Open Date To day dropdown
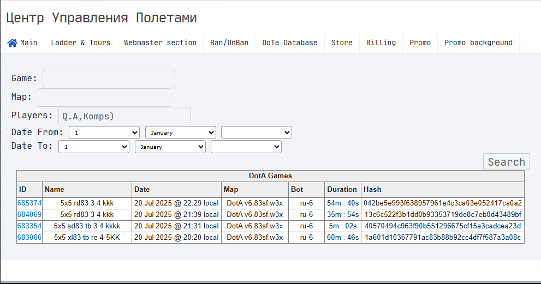This screenshot has height=284, width=541. pos(94,147)
